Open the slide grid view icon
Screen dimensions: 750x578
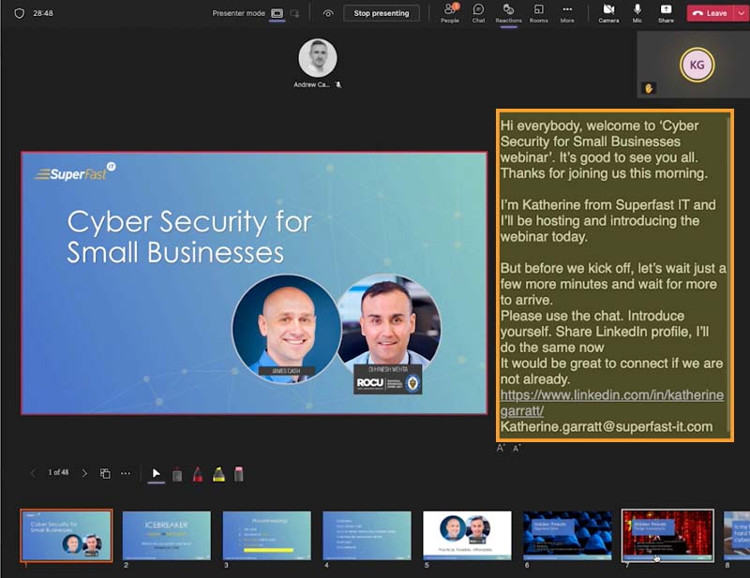pos(105,473)
